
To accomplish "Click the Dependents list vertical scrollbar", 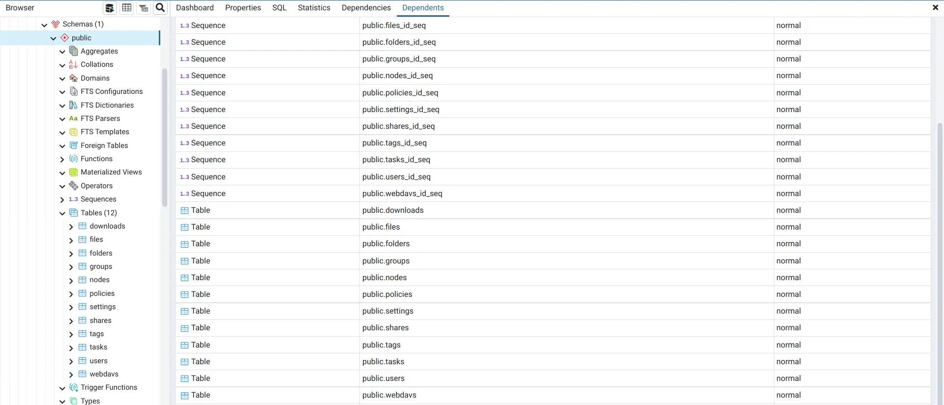I will [x=940, y=263].
